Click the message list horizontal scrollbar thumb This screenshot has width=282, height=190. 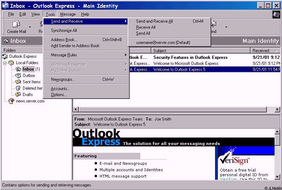click(x=173, y=109)
